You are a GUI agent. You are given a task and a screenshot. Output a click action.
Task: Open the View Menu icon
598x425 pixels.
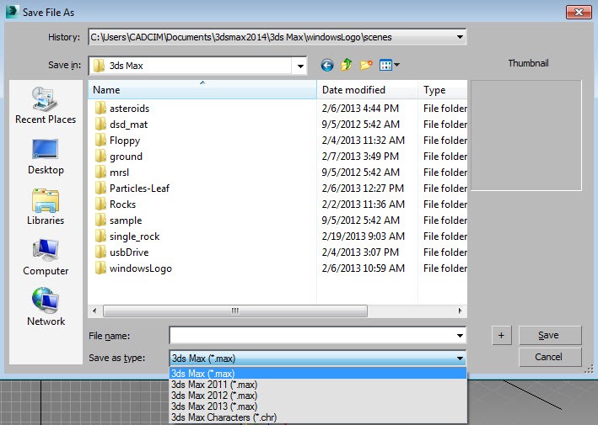point(390,65)
